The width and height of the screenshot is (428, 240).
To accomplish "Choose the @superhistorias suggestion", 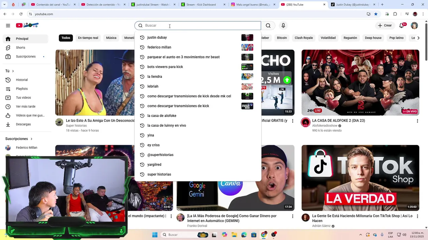I will click(198, 155).
